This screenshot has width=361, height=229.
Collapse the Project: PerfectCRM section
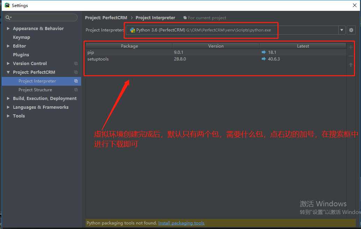coord(8,72)
